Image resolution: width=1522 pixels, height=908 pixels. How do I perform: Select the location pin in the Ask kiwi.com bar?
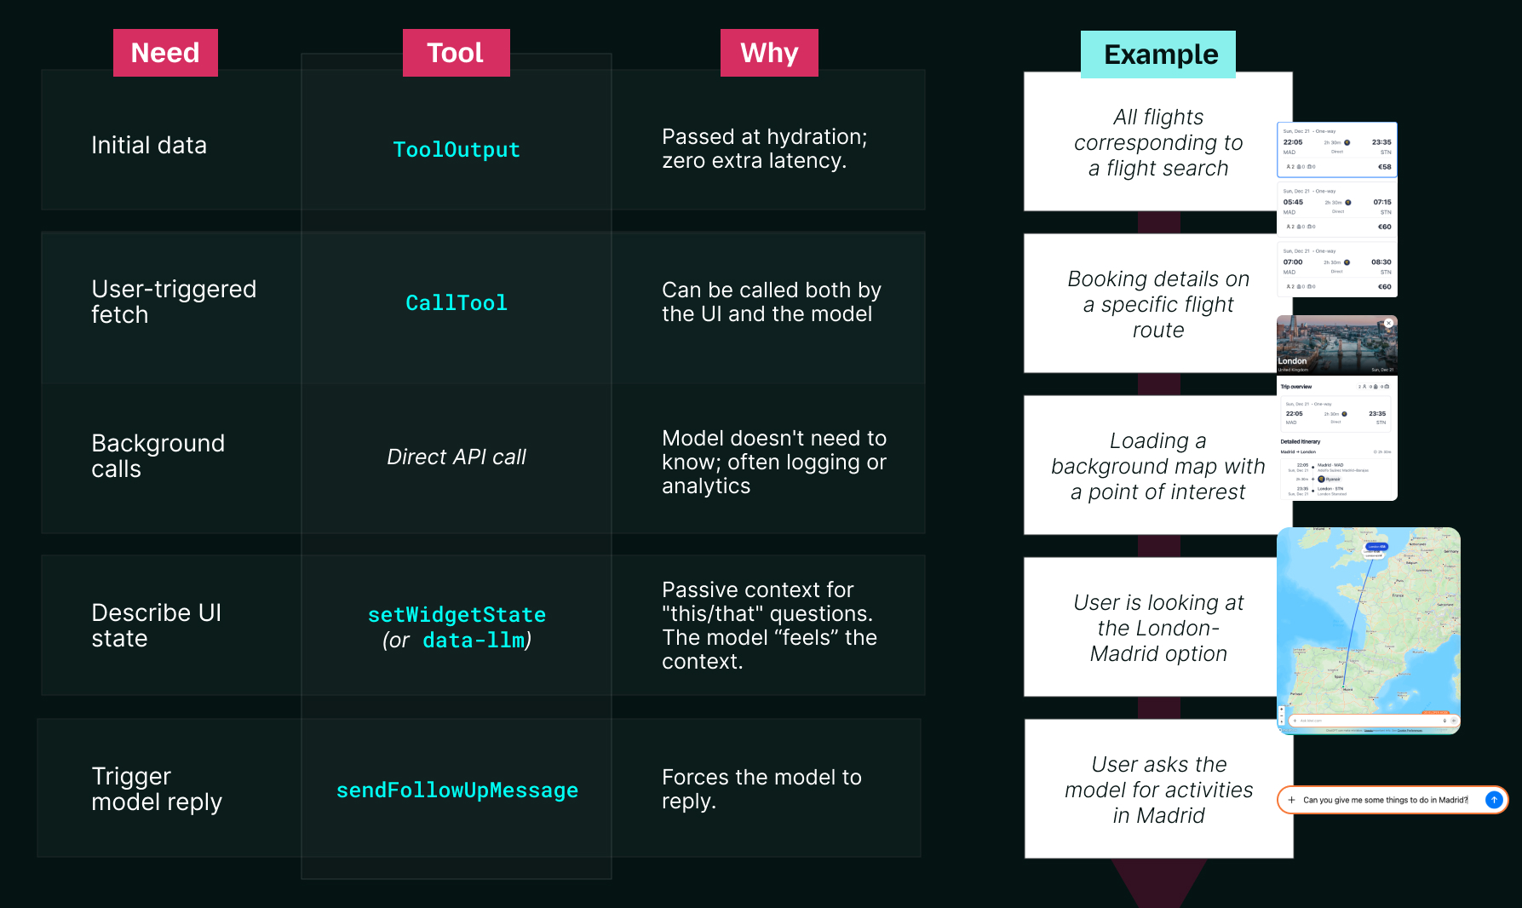(1444, 721)
